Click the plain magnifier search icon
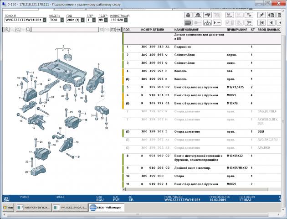 pyautogui.click(x=28, y=30)
